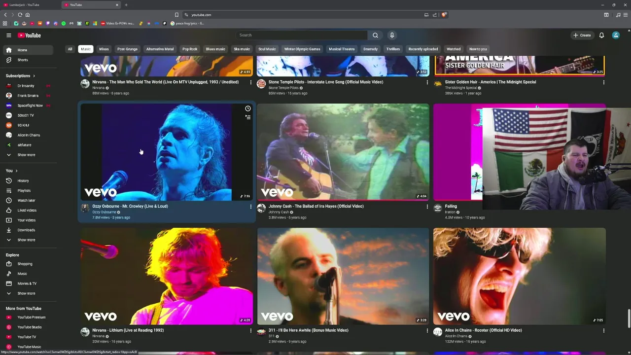631x355 pixels.
Task: Open YouTube TV link
Action: click(29, 337)
